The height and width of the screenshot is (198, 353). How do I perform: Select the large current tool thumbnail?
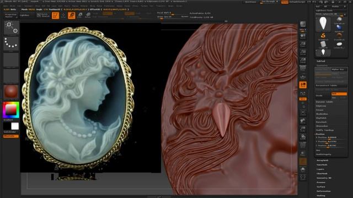click(323, 24)
